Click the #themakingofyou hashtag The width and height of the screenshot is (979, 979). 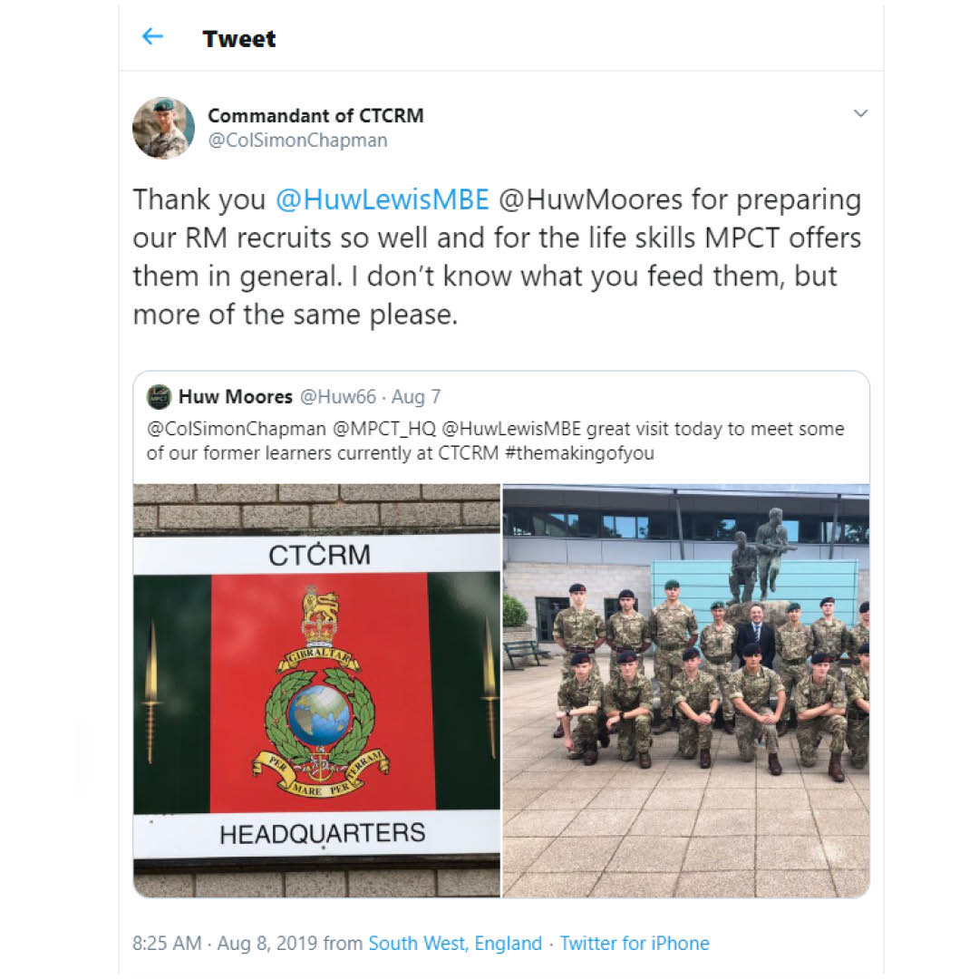[x=579, y=453]
